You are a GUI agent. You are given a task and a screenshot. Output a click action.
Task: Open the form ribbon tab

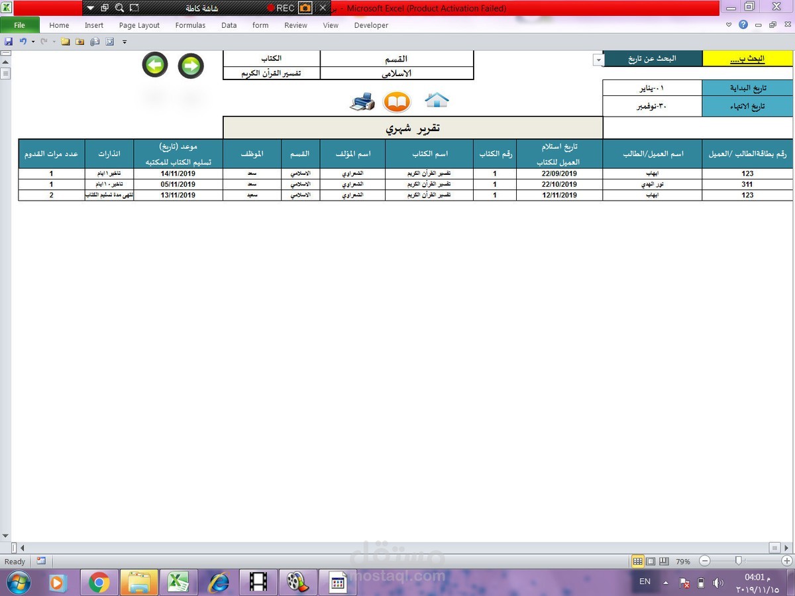tap(260, 25)
